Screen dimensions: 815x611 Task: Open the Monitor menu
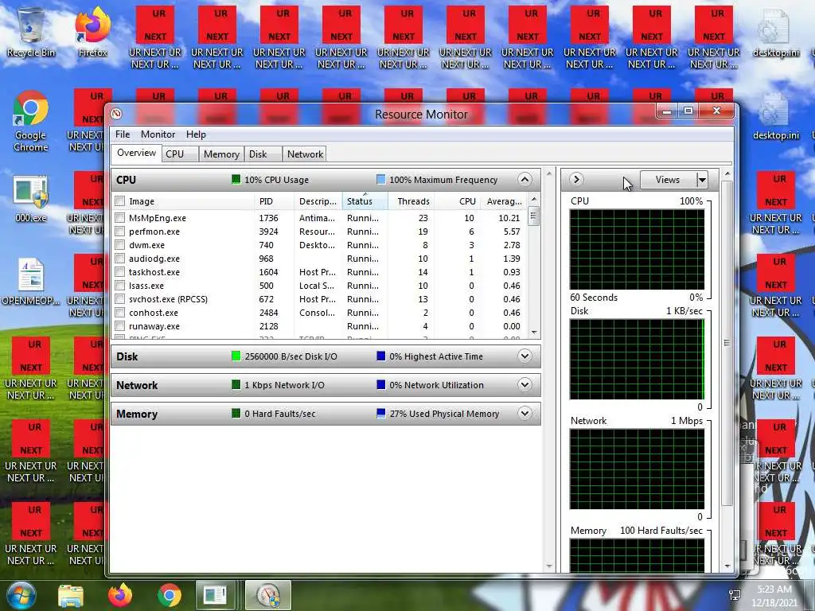pyautogui.click(x=158, y=134)
